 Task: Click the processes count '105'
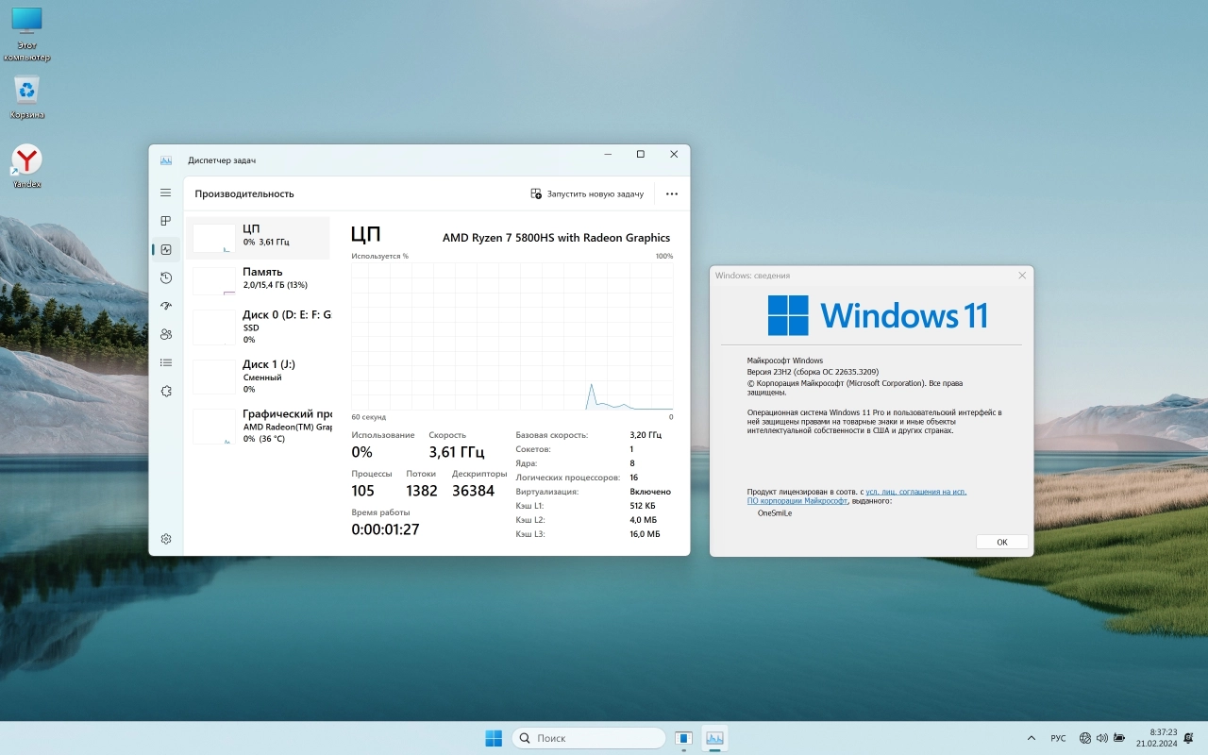(363, 491)
